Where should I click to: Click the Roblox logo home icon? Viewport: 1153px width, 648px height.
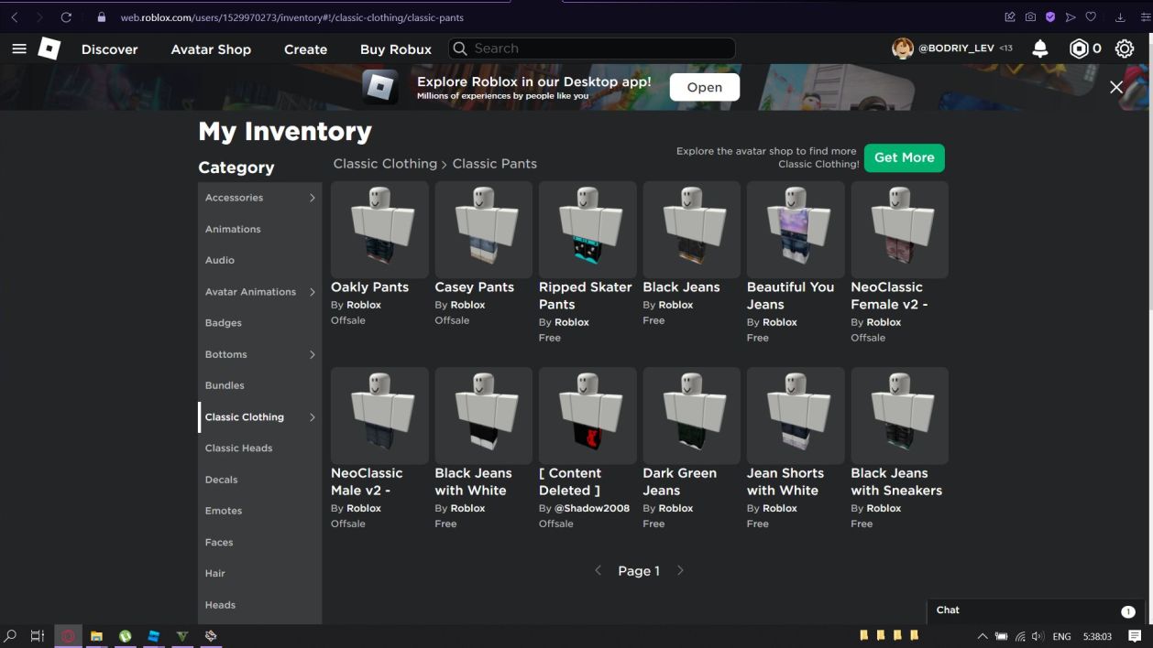pyautogui.click(x=49, y=49)
